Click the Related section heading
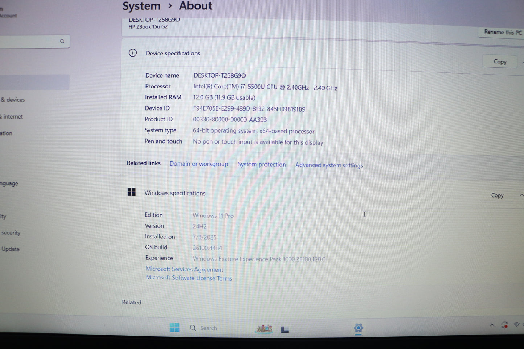This screenshot has height=349, width=524. [x=132, y=302]
